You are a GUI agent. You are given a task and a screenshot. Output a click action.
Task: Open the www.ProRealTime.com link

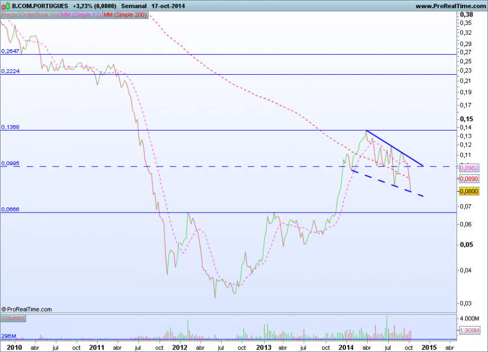[x=450, y=6]
